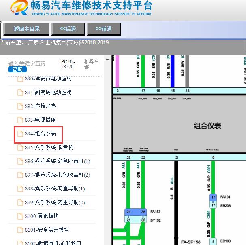Click pin 9 on the cluster connector

pyautogui.click(x=213, y=158)
